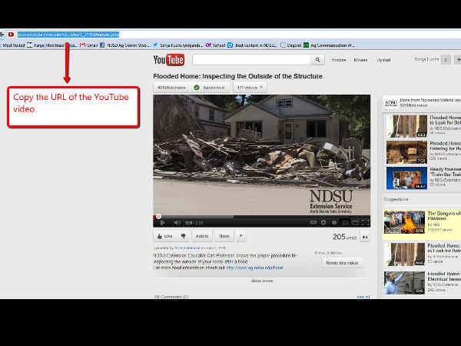
Task: Open the Flooded Home Electrical Issues thumbnail
Action: pyautogui.click(x=404, y=283)
